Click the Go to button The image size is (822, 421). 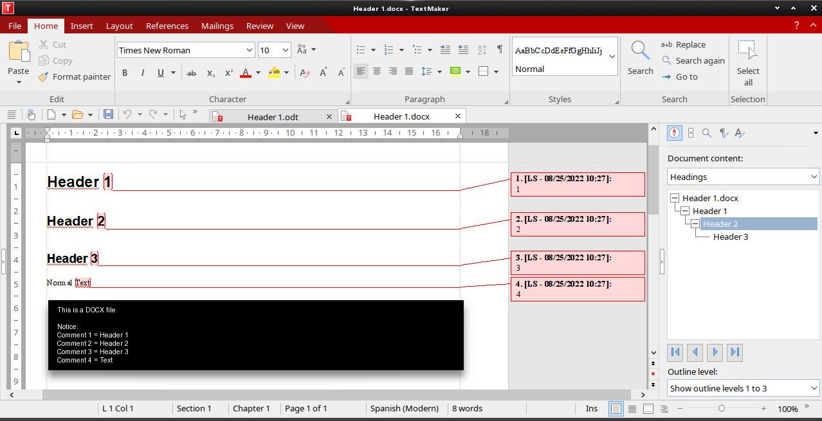click(680, 76)
